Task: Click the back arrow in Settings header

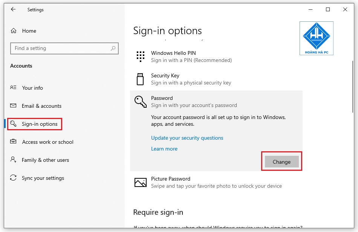Action: [13, 9]
